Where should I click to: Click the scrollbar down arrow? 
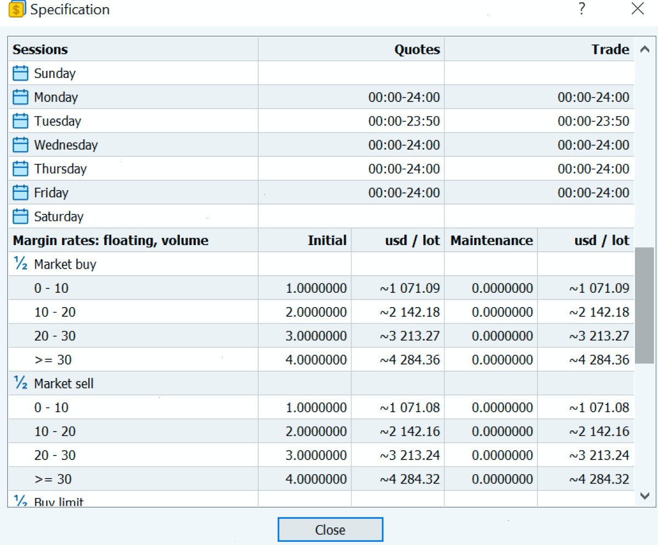point(644,496)
